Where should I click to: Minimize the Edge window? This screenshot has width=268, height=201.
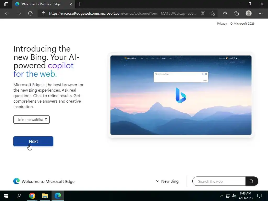(238, 4)
